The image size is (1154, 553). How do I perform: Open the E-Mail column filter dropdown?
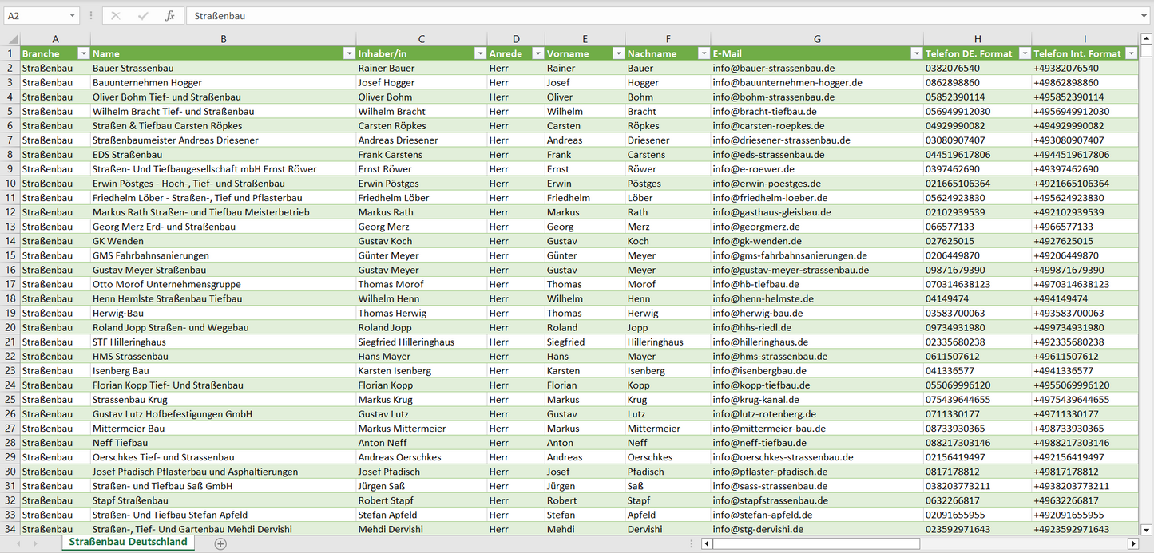click(915, 53)
